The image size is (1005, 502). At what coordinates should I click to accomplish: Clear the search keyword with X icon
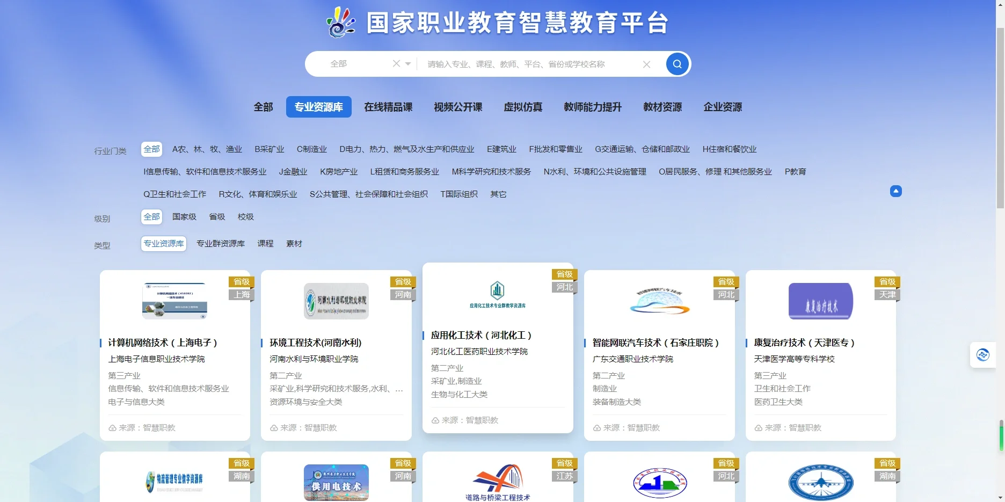646,64
